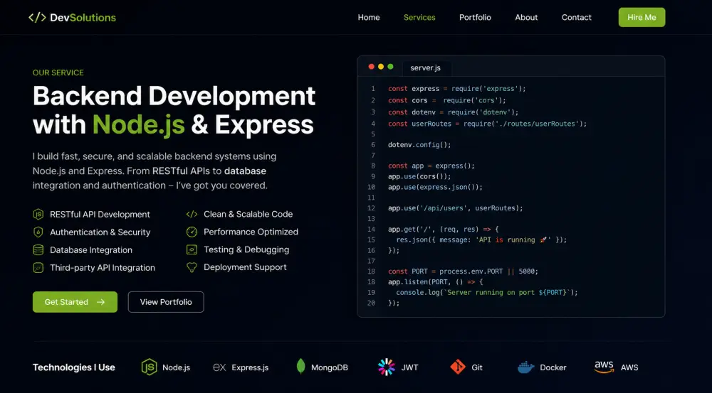Click the 'Authentication & Security' text
This screenshot has height=393, width=712.
point(100,232)
